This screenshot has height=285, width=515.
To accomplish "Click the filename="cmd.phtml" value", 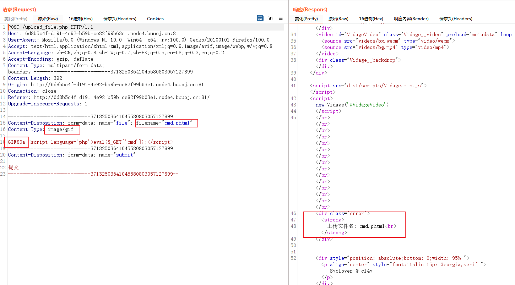I will (x=164, y=123).
